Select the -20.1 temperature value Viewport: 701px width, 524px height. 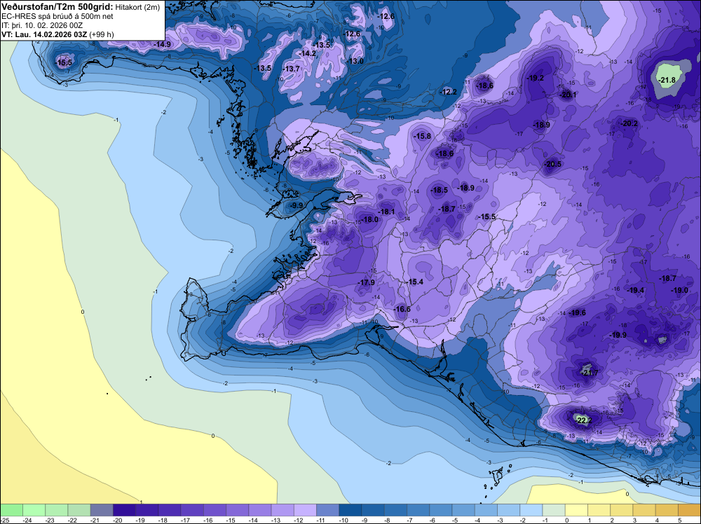[x=568, y=95]
